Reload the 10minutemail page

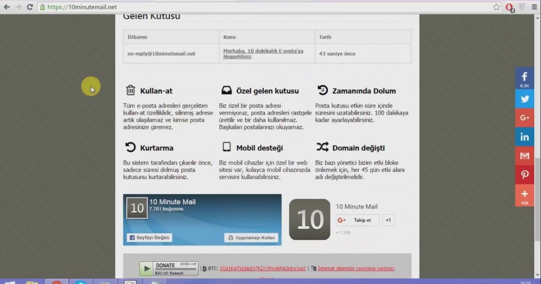pos(30,7)
